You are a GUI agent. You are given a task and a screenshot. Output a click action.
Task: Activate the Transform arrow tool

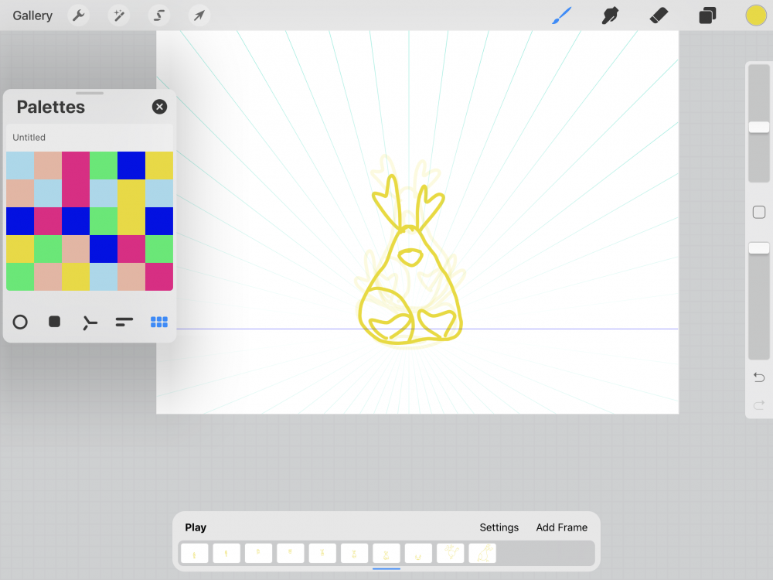click(199, 15)
